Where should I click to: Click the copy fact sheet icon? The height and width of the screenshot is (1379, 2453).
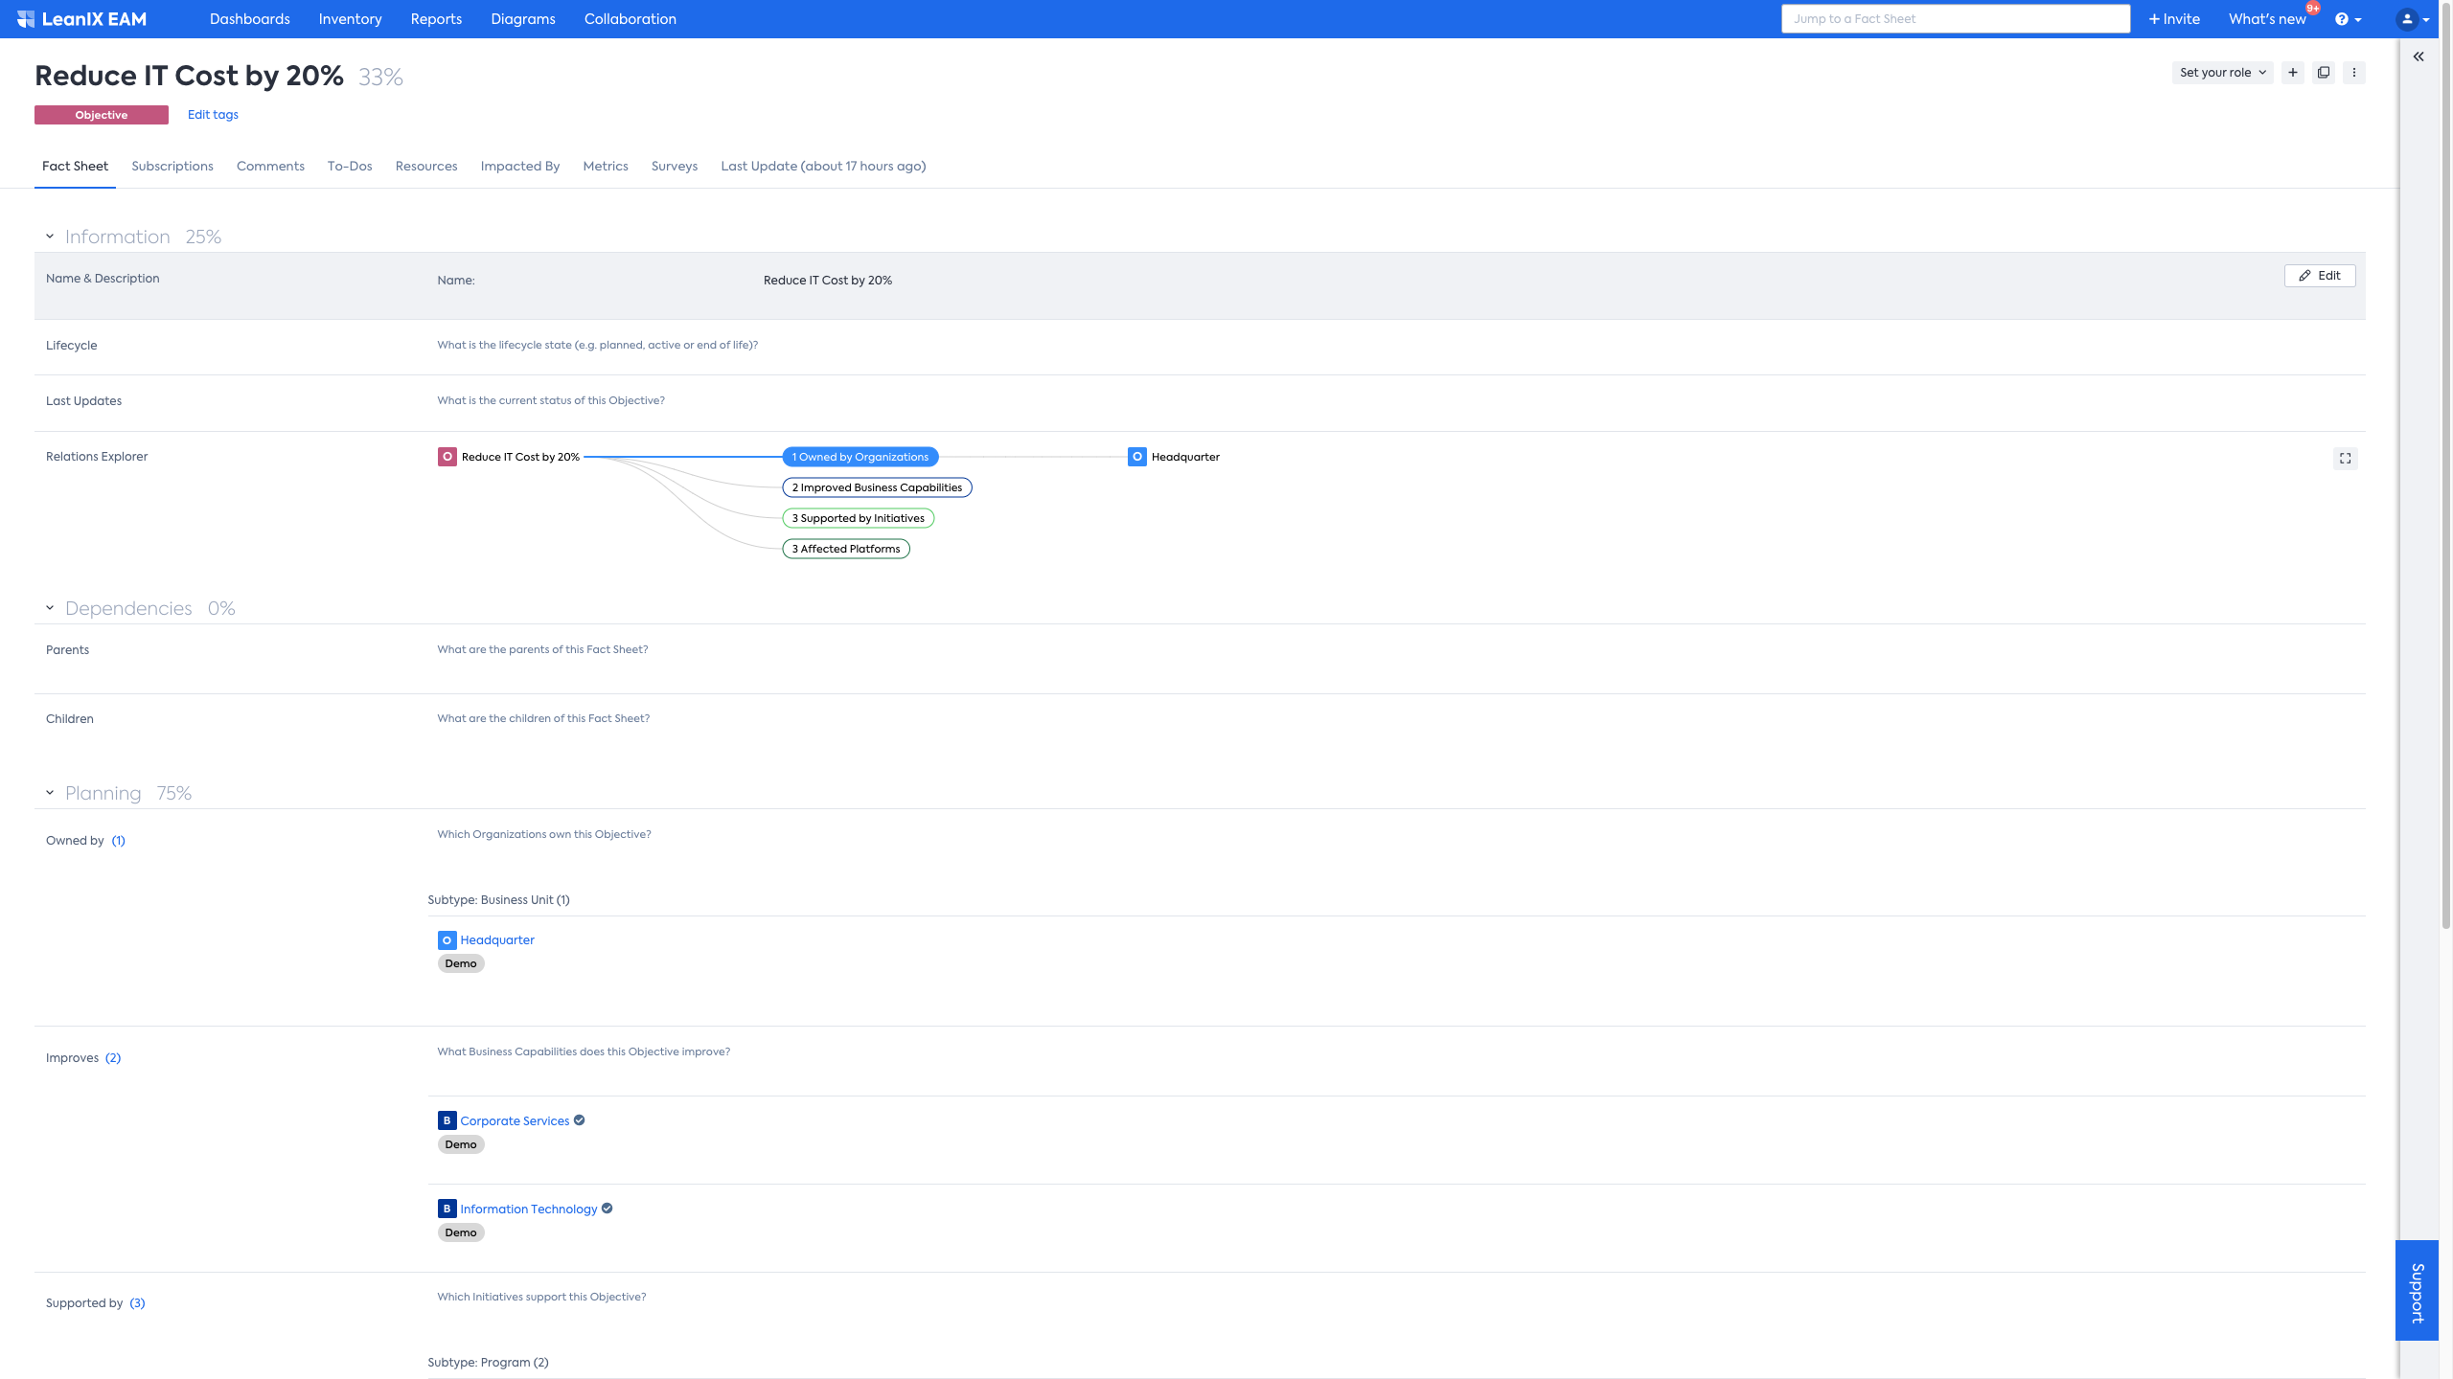tap(2324, 73)
